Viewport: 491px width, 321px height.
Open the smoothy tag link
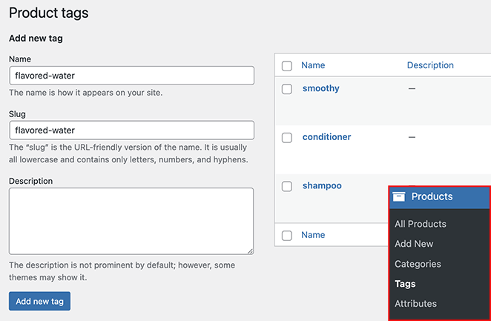click(320, 88)
